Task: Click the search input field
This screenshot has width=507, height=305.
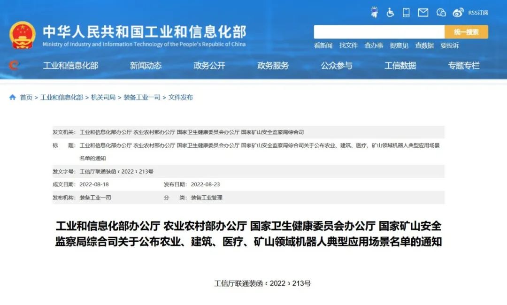Action: (x=379, y=32)
